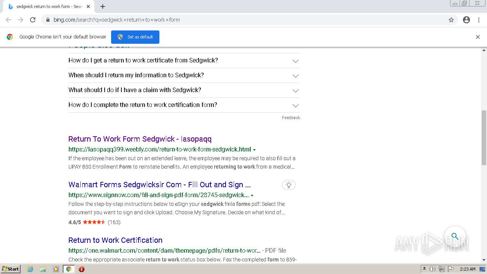Click the address bar URL

(116, 20)
